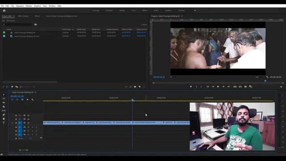286x161 pixels.
Task: Select the Hand tool
Action: [4, 119]
